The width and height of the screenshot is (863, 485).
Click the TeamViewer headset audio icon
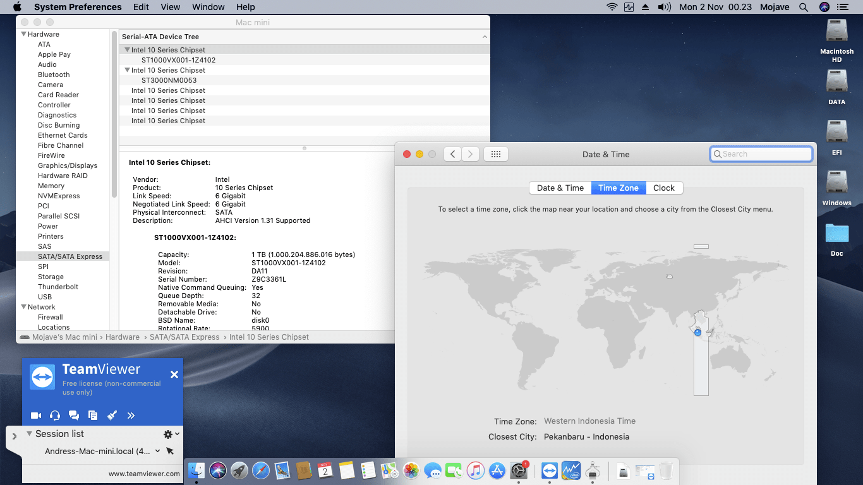[55, 416]
